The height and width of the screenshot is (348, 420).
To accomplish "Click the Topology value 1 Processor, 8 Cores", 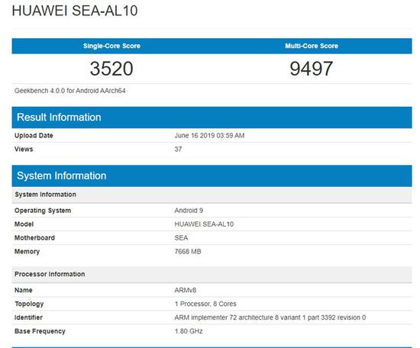I will tap(205, 304).
